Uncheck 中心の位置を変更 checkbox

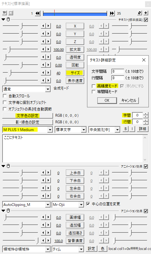(88, 204)
